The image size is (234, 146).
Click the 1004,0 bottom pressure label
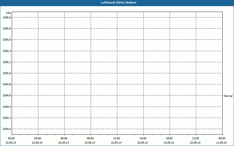coord(6,129)
